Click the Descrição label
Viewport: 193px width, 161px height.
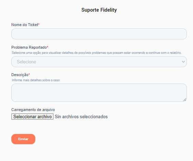pos(20,75)
